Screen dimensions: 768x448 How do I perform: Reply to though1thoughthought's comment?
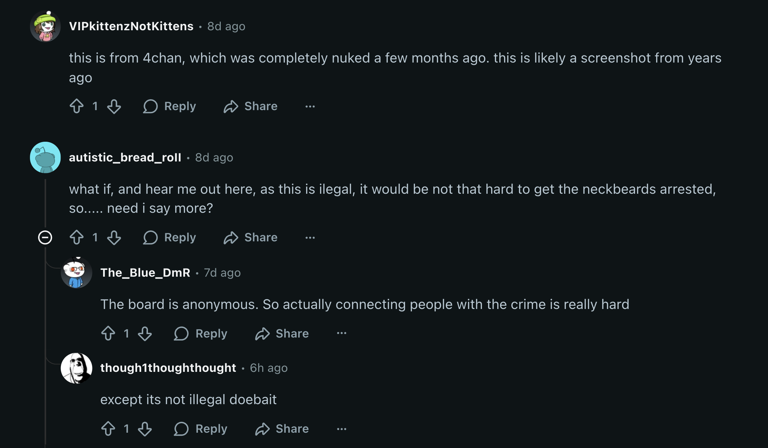tap(201, 429)
